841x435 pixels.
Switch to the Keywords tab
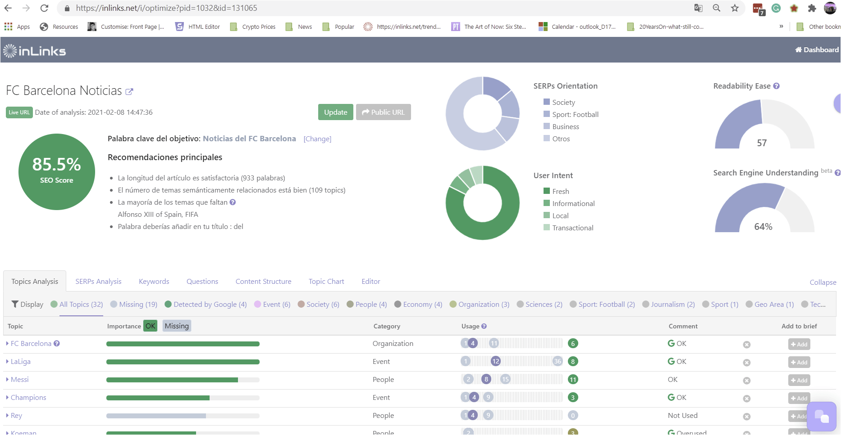(x=154, y=281)
